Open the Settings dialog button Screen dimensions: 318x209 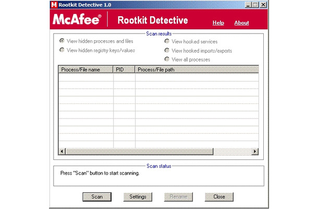pos(138,197)
